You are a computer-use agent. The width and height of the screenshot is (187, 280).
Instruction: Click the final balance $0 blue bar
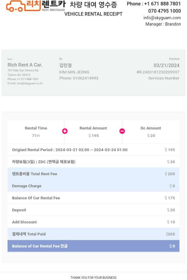93,246
